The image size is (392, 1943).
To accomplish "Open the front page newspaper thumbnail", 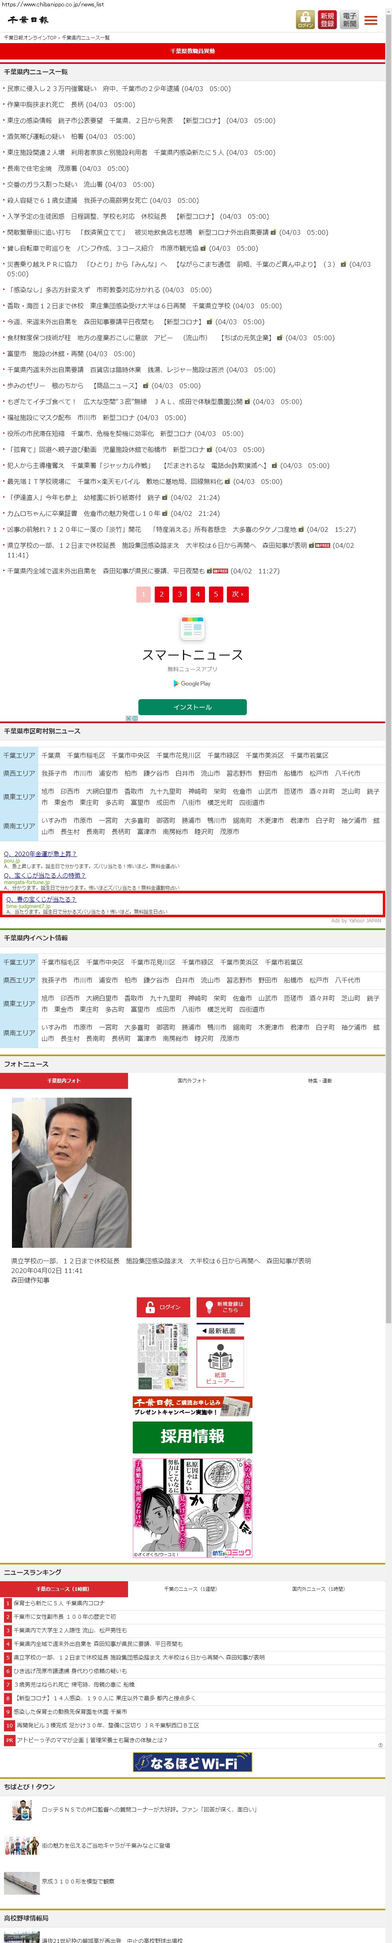I will (163, 1356).
